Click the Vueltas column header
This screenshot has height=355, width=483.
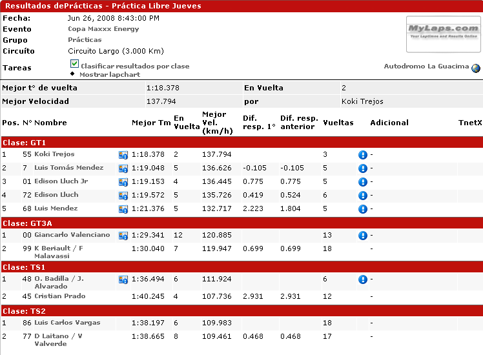[338, 123]
